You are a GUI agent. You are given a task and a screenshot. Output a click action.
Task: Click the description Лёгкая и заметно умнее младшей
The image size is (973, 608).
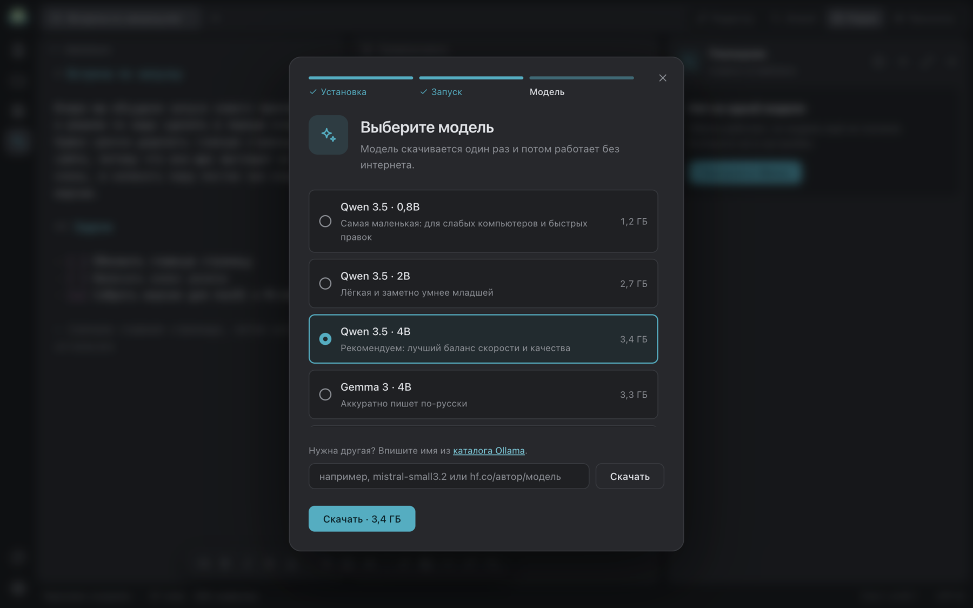tap(417, 292)
